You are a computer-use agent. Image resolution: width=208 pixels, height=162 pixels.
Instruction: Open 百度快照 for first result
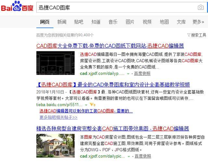[x=142, y=73]
